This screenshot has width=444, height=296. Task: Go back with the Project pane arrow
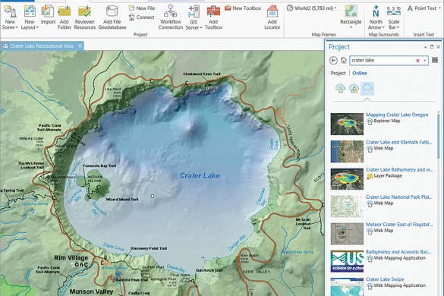tap(333, 60)
